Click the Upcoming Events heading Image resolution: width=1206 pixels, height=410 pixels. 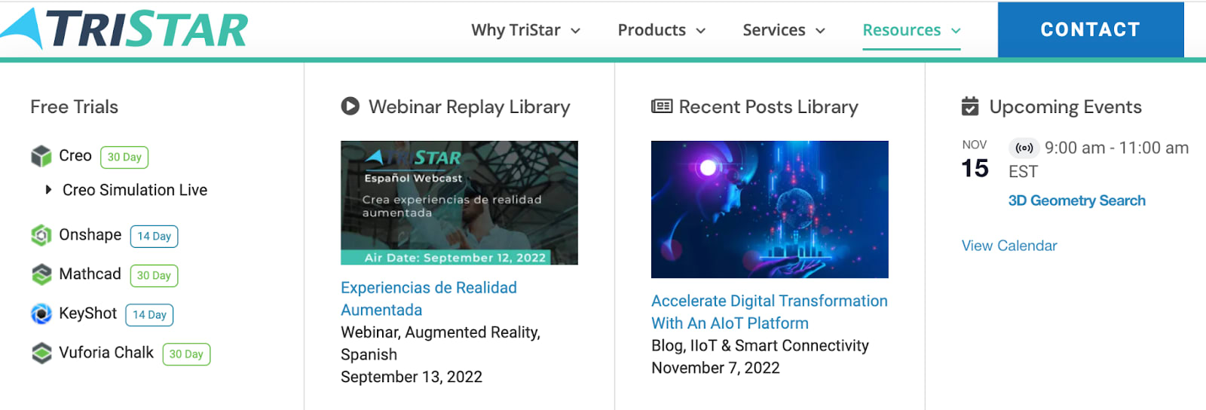[x=1066, y=106]
